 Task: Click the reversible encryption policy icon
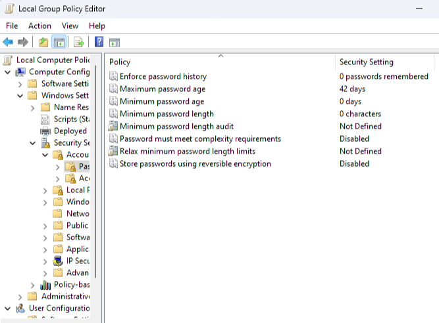pos(113,163)
